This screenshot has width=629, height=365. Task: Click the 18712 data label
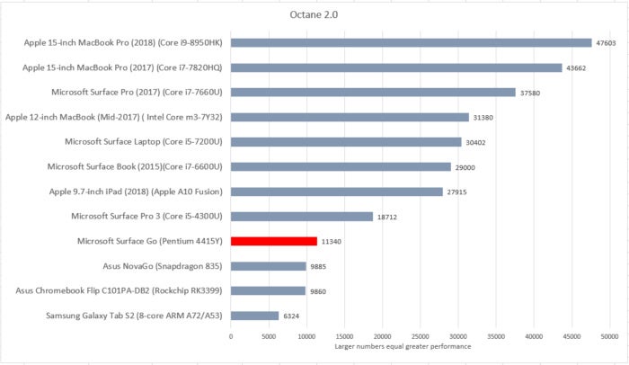point(387,218)
